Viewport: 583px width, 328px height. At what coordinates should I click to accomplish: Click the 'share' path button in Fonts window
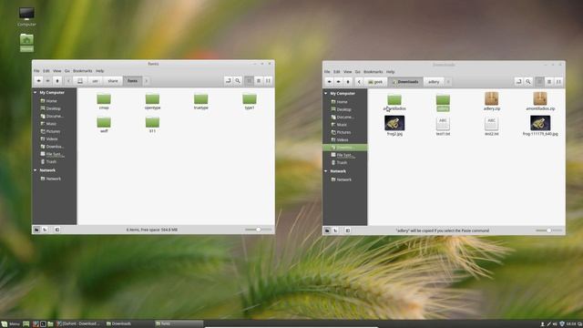113,81
